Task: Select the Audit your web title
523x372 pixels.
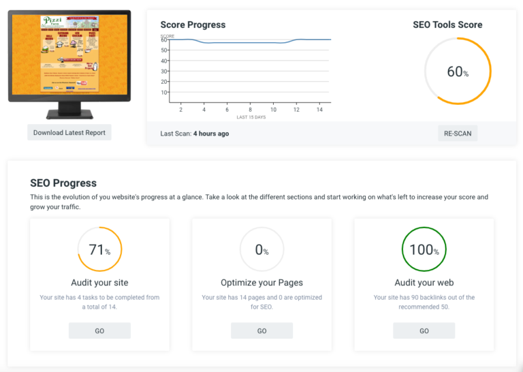Action: (x=424, y=283)
